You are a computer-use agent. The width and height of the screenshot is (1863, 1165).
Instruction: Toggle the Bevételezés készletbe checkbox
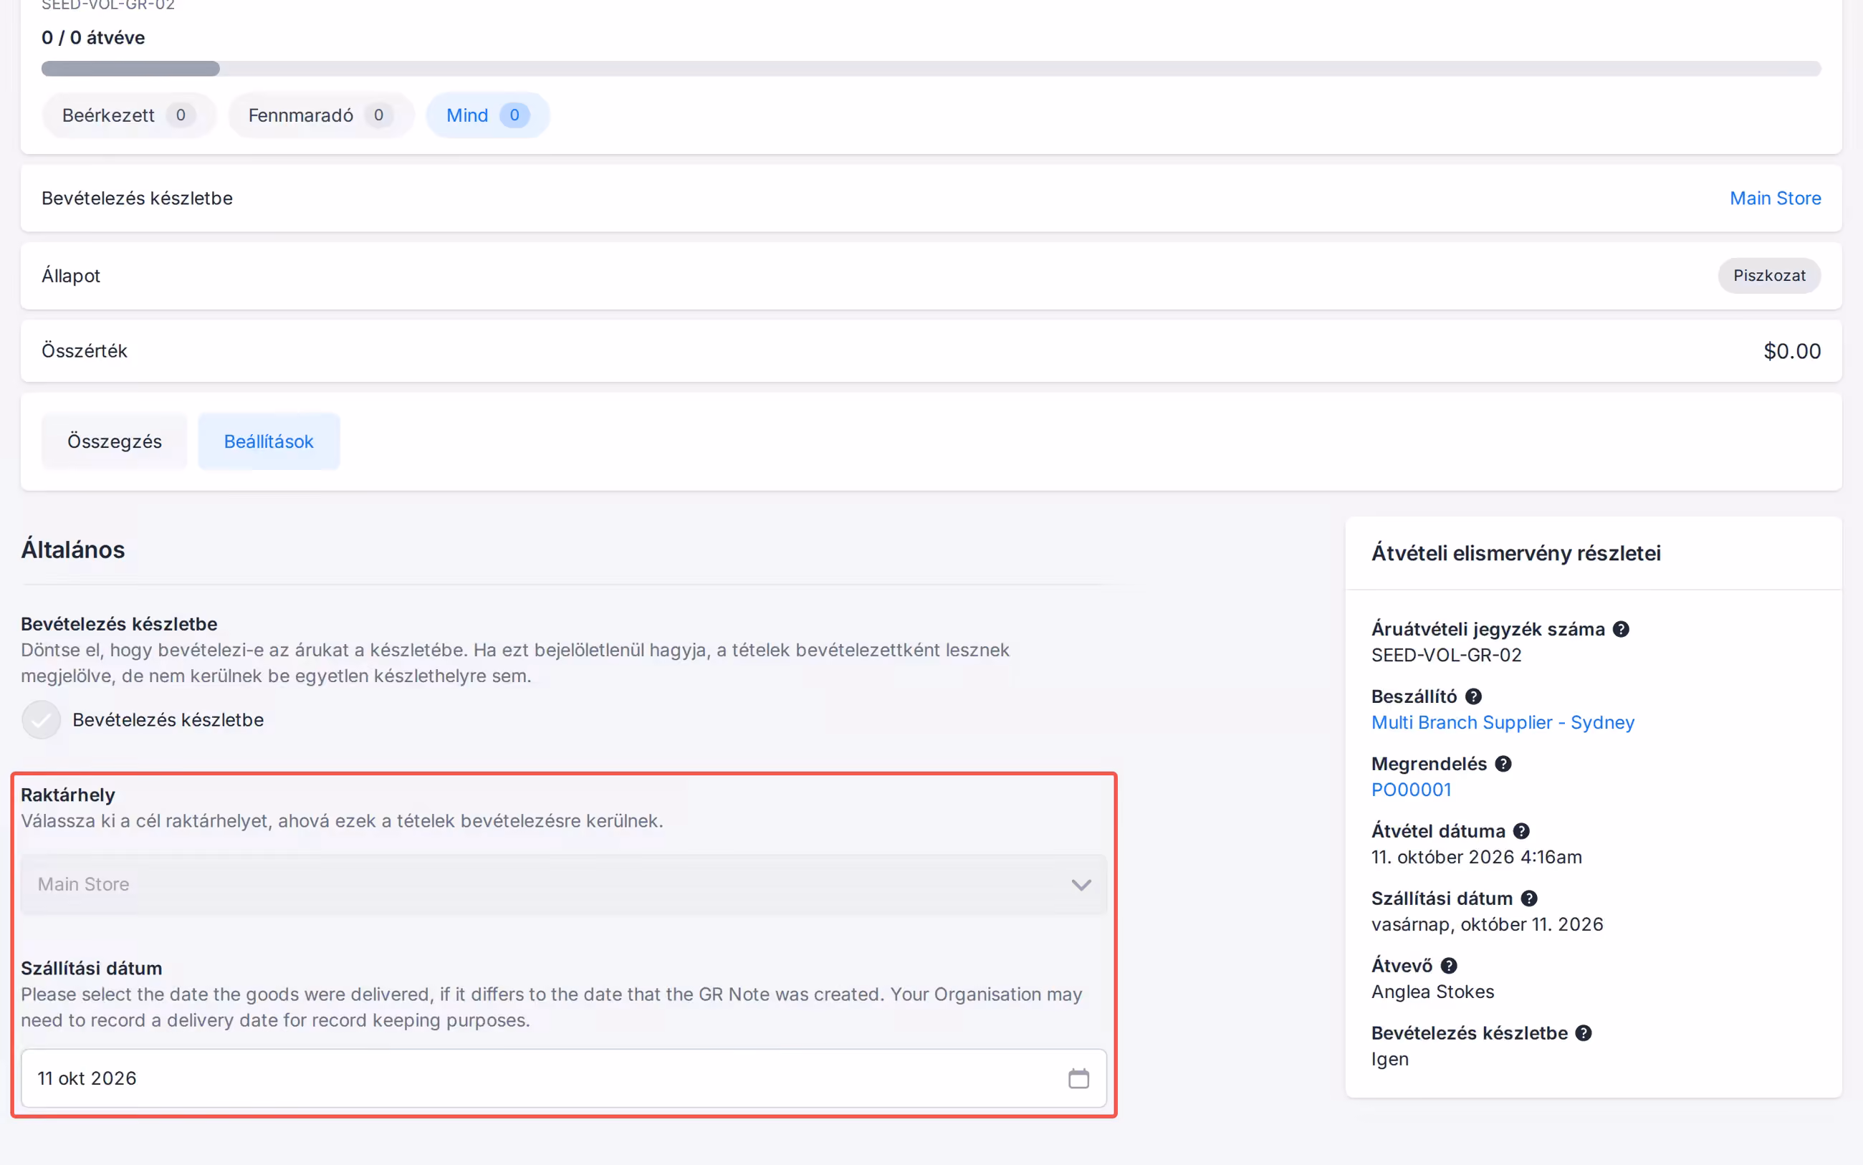41,719
